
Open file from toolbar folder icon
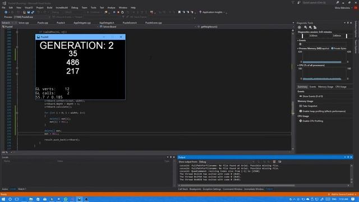pyautogui.click(x=24, y=12)
